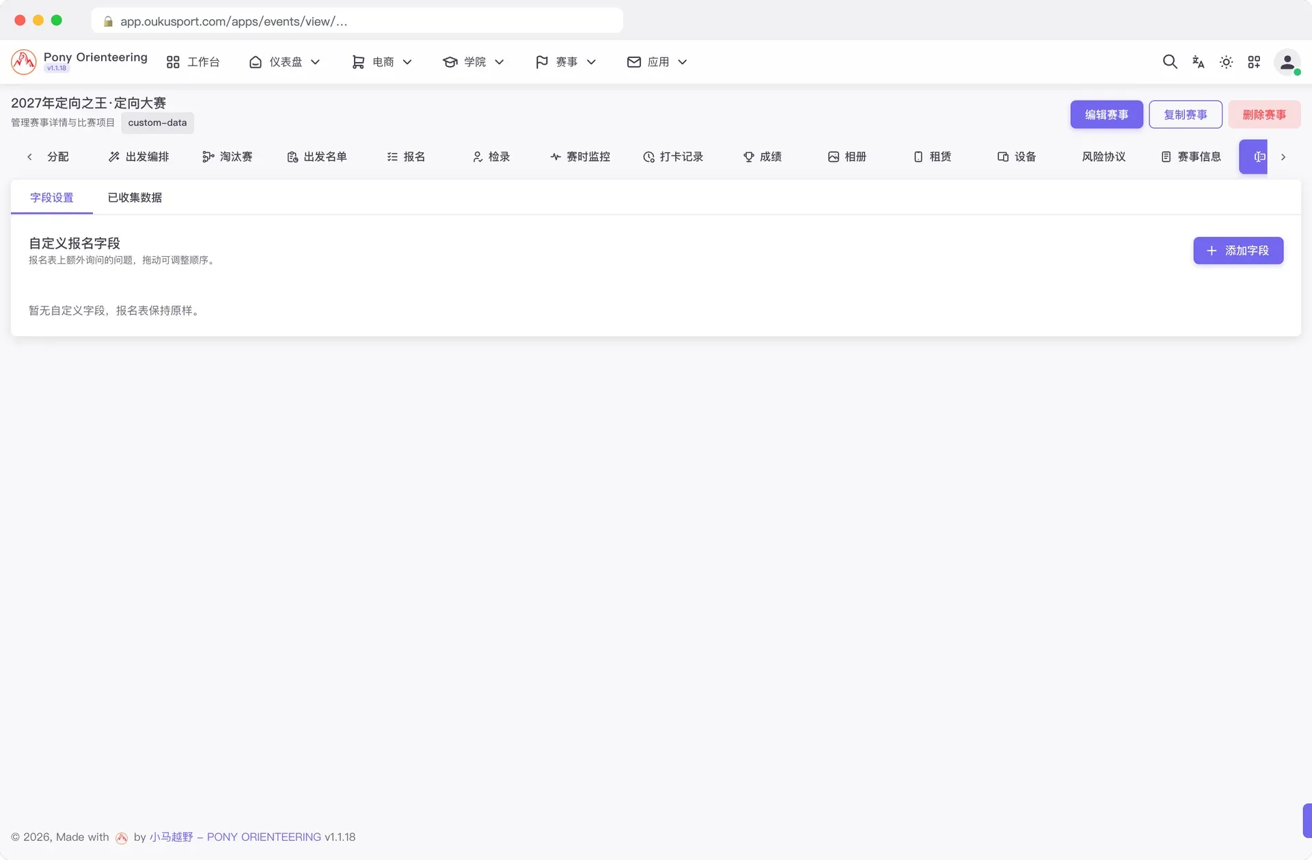Image resolution: width=1312 pixels, height=860 pixels.
Task: Open the 打卡记录 tab
Action: [x=673, y=157]
